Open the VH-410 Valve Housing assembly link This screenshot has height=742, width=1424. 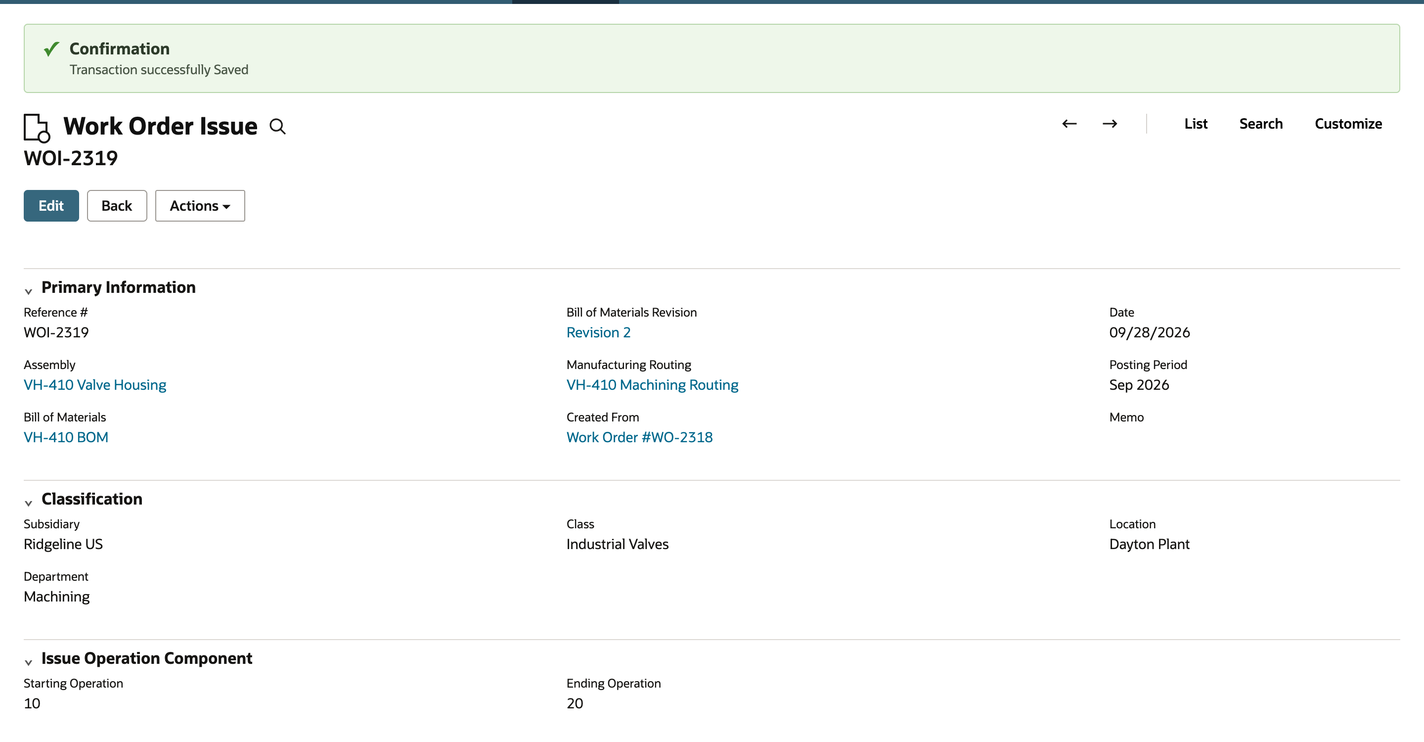94,385
